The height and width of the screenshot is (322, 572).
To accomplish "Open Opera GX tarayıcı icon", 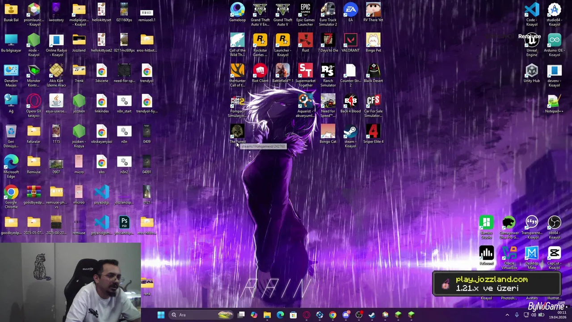I will click(x=34, y=106).
